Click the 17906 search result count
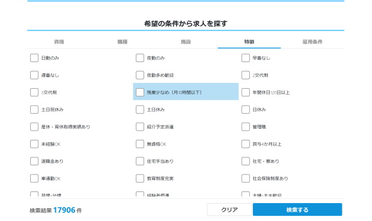The width and height of the screenshot is (372, 221). coord(64,210)
